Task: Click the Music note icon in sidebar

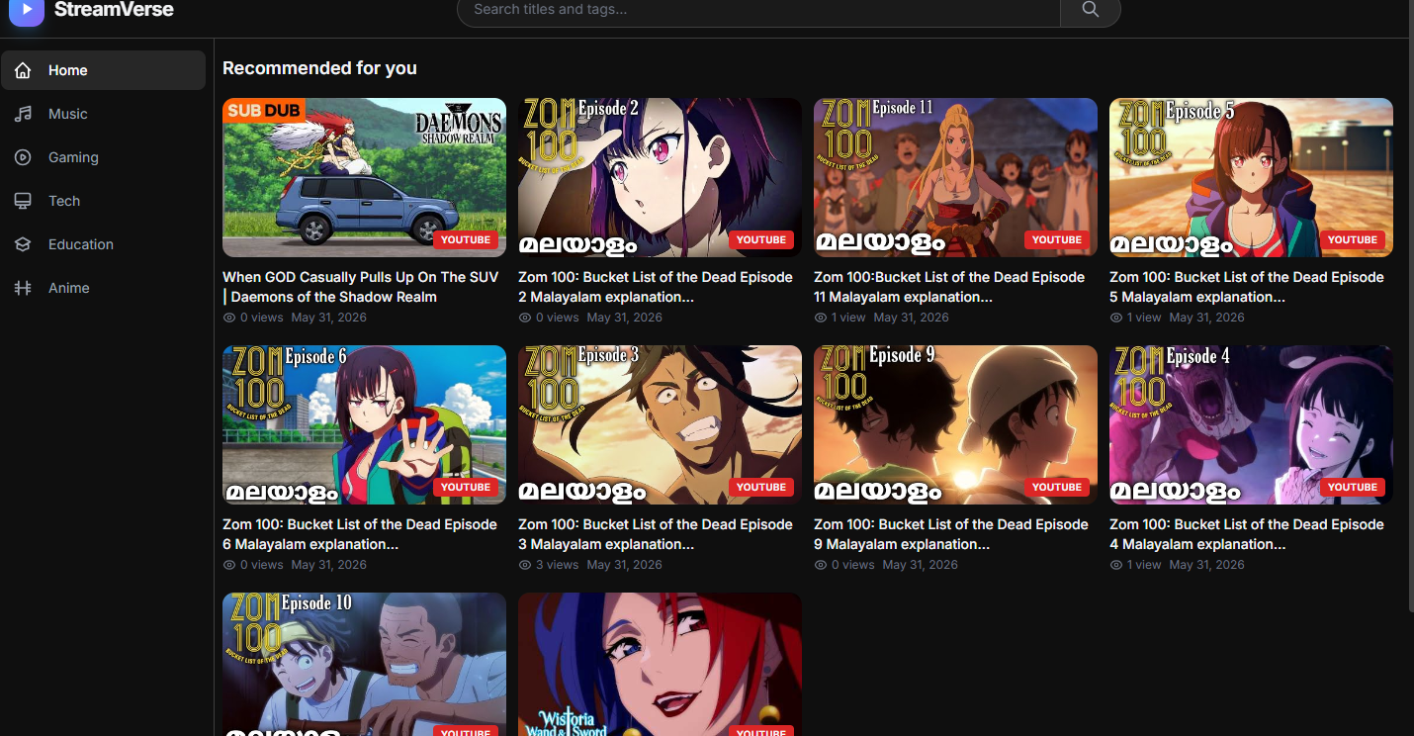Action: 23,114
